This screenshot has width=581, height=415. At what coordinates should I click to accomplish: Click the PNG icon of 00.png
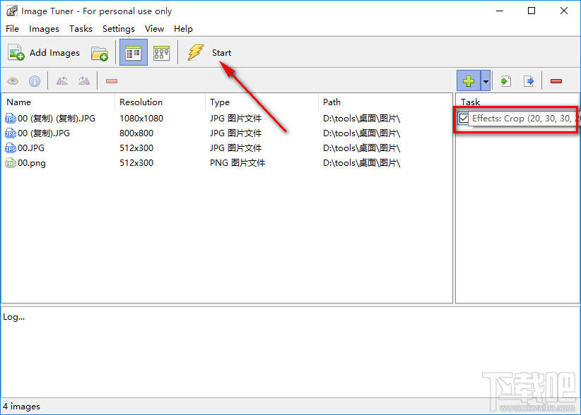click(x=11, y=163)
